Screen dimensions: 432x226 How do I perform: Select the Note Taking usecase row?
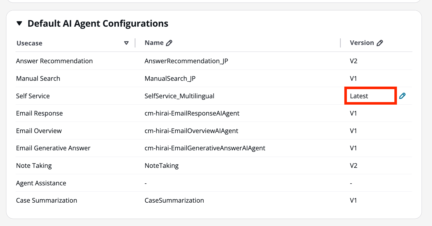pos(34,166)
